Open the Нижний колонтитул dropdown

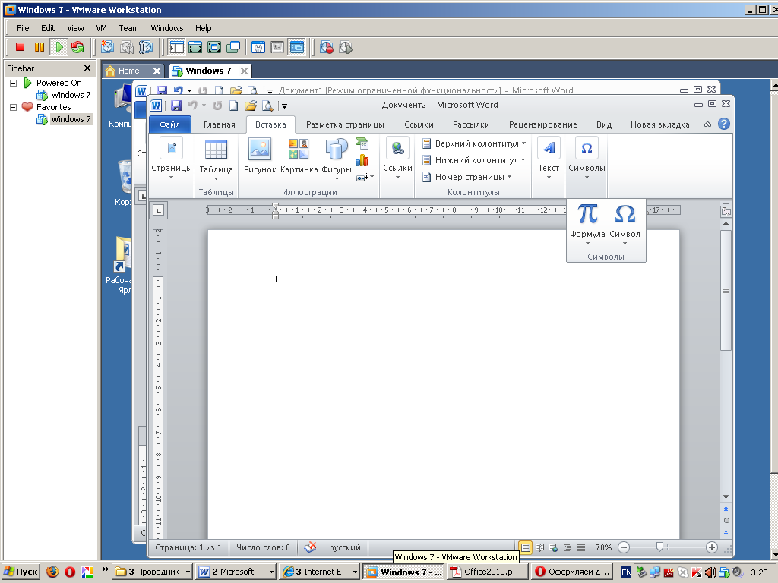pyautogui.click(x=473, y=160)
